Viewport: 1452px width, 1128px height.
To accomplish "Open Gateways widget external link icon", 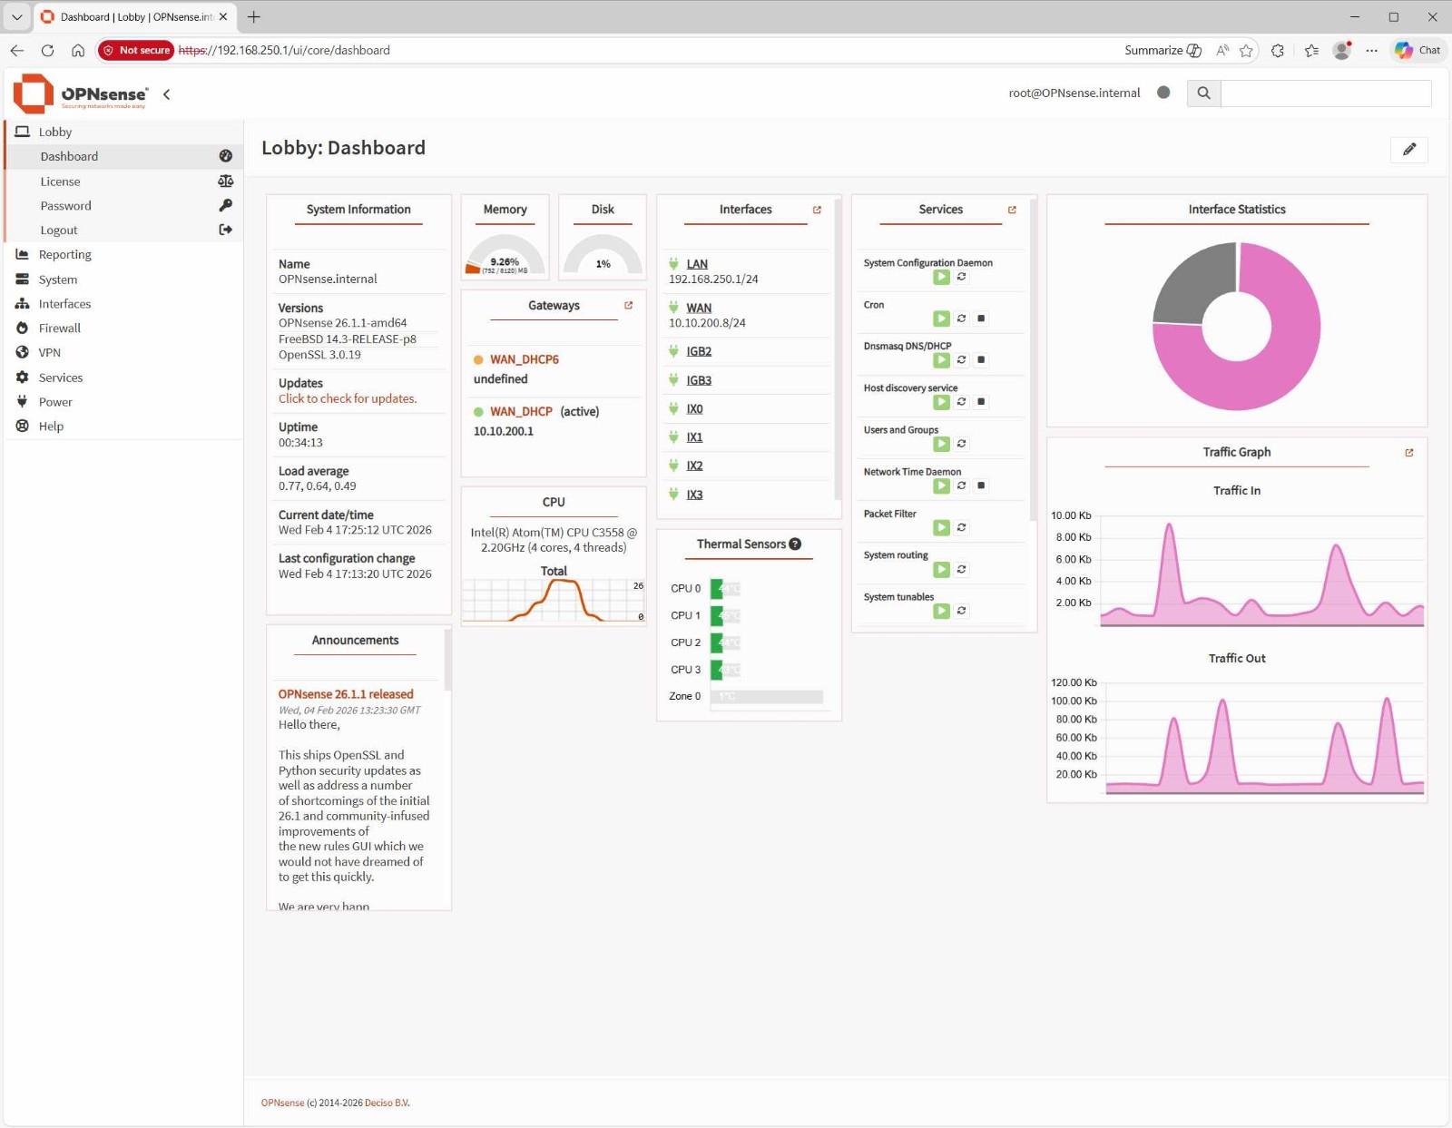I will [x=628, y=306].
